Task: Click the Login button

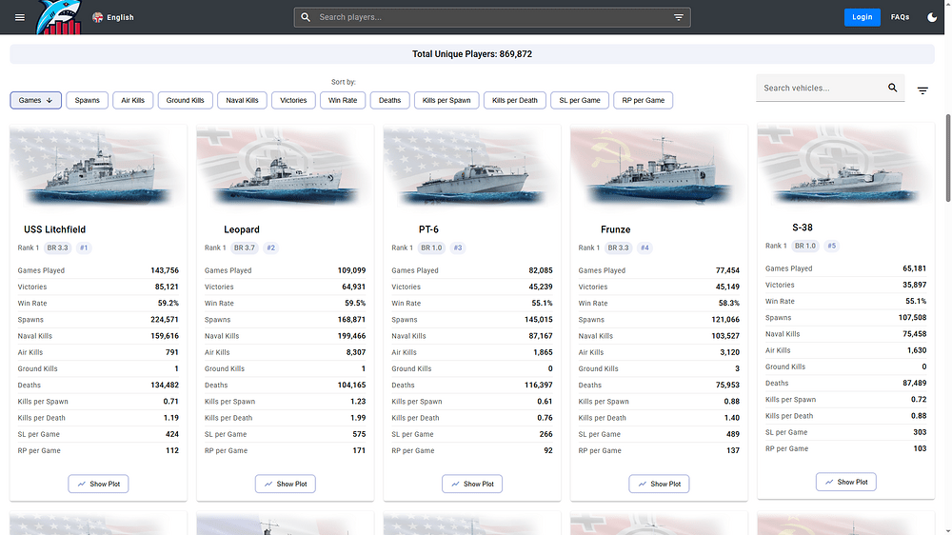Action: coord(863,17)
